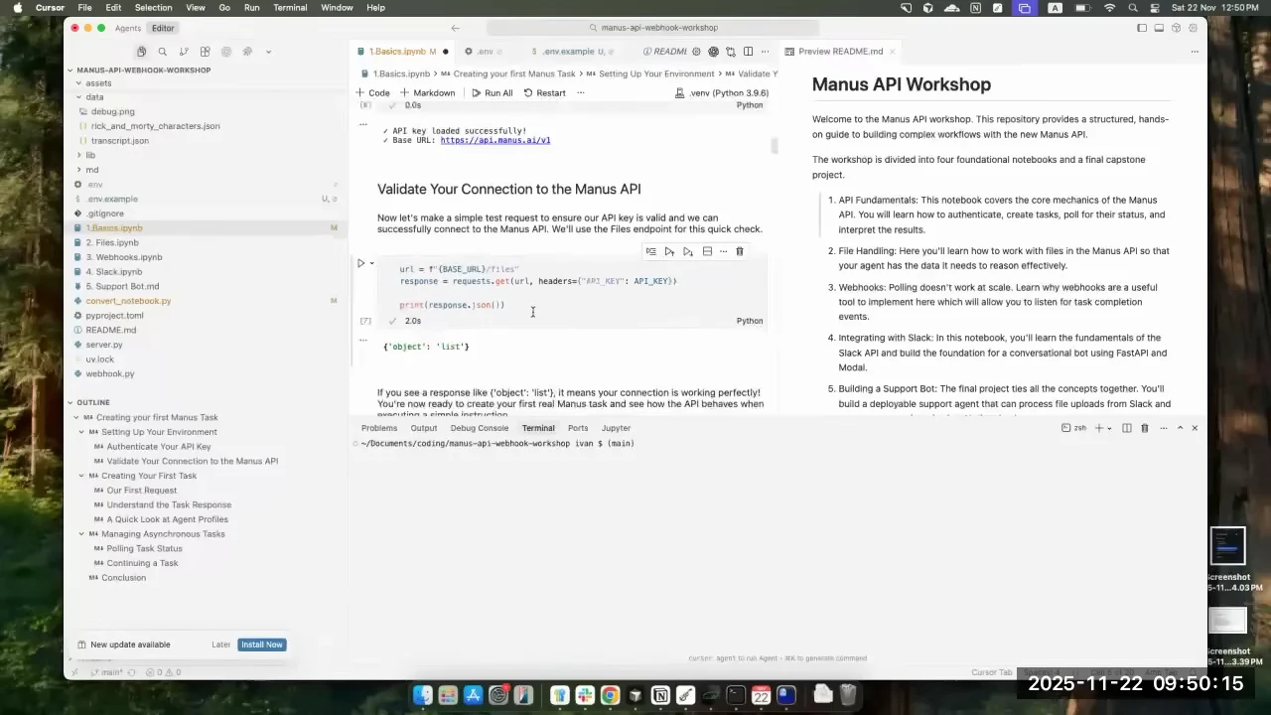Run All notebook cells
This screenshot has height=715, width=1271.
pos(493,92)
